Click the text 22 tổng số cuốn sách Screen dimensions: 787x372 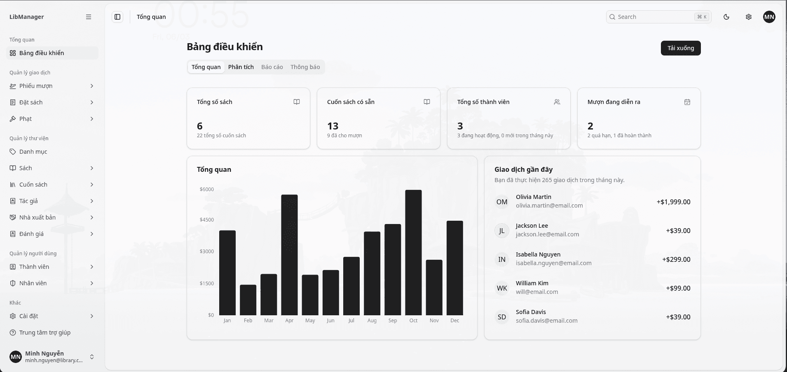tap(221, 135)
